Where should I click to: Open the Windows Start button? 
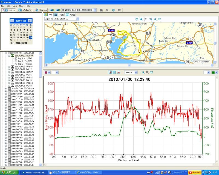coord(9,173)
